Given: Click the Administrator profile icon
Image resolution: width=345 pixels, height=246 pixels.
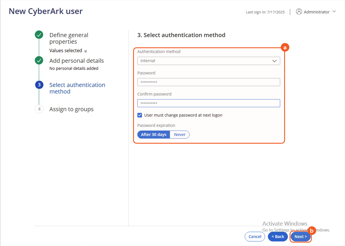Looking at the screenshot, I should [299, 11].
